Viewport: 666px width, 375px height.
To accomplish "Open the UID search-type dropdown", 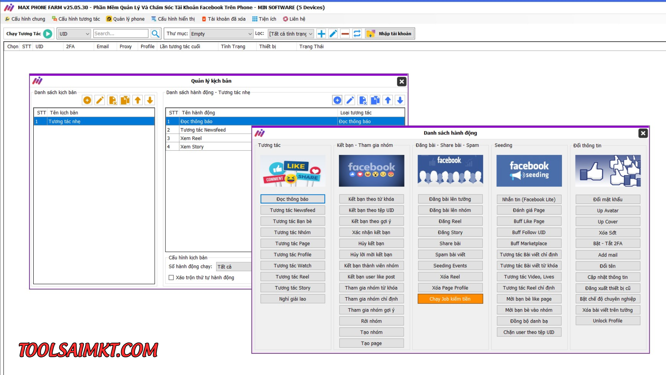I will [74, 34].
